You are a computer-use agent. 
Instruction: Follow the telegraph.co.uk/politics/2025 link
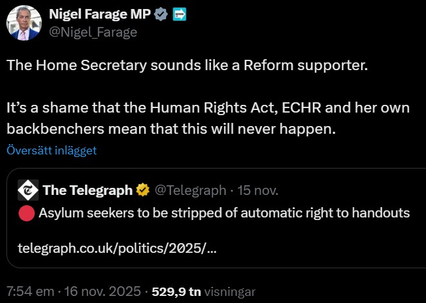[x=117, y=248]
